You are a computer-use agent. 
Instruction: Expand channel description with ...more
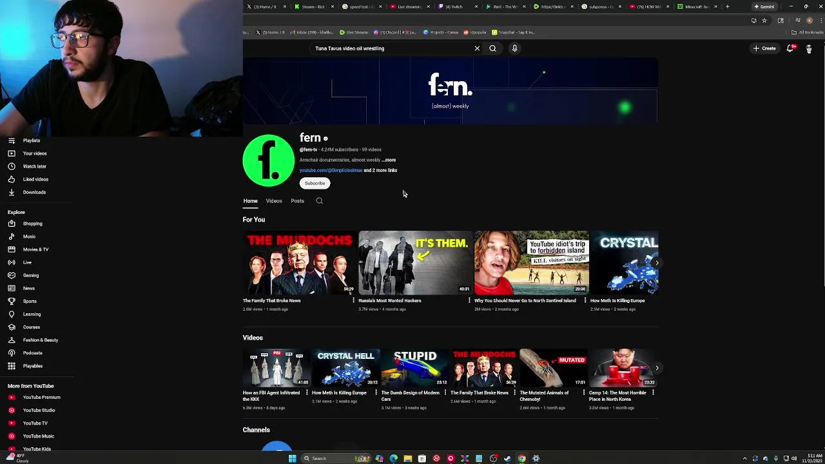[389, 160]
